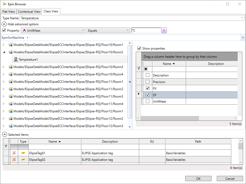Click the °C property value input field
This screenshot has width=246, height=184.
(146, 31)
